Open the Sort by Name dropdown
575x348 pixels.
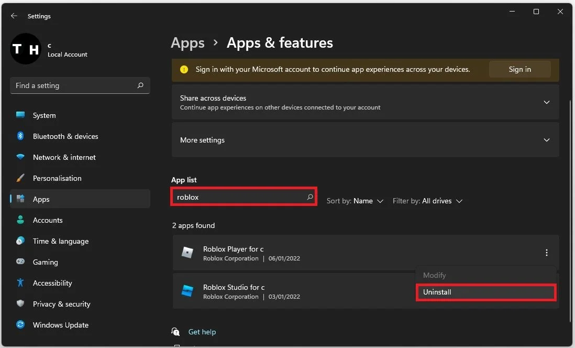click(x=355, y=201)
